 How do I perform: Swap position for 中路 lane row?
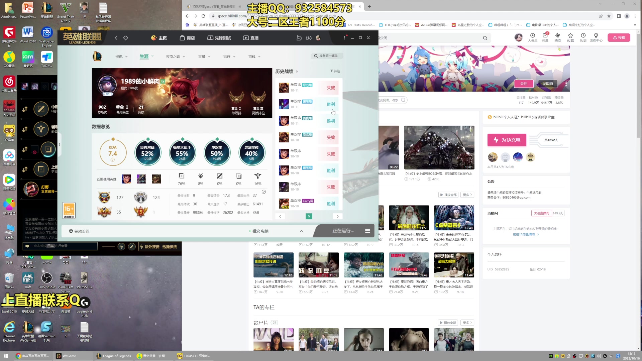click(25, 109)
